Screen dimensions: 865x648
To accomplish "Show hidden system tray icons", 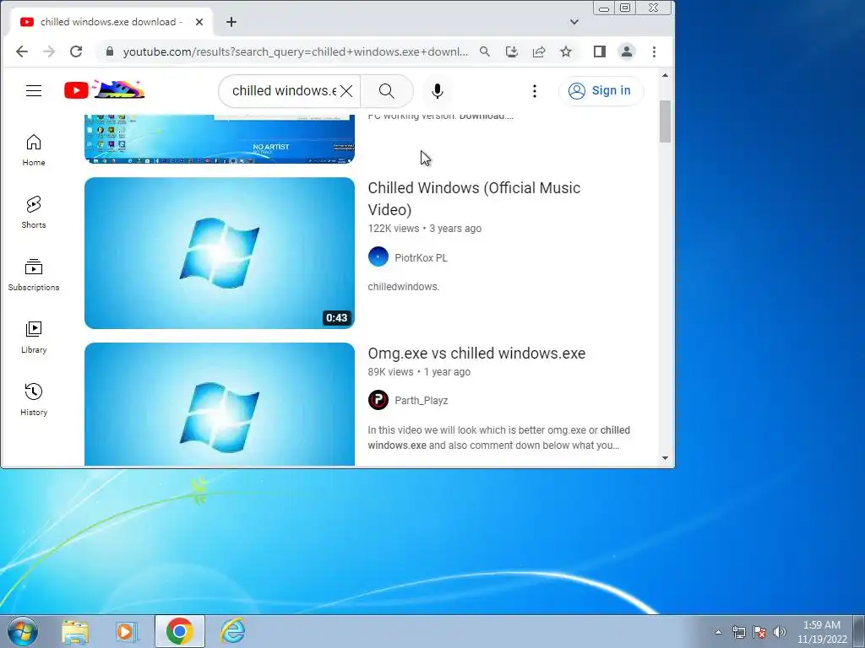I will point(718,632).
